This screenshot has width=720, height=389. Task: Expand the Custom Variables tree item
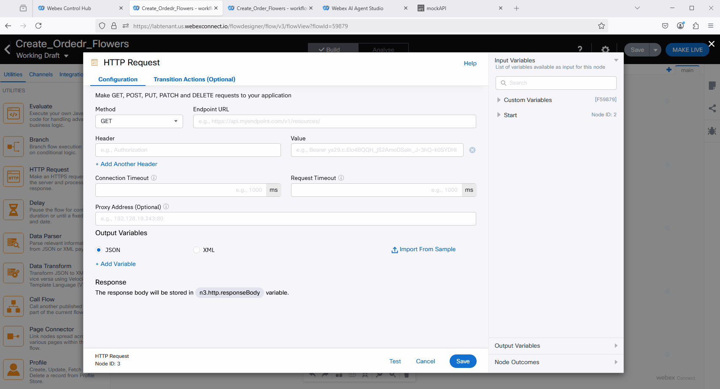pos(499,100)
